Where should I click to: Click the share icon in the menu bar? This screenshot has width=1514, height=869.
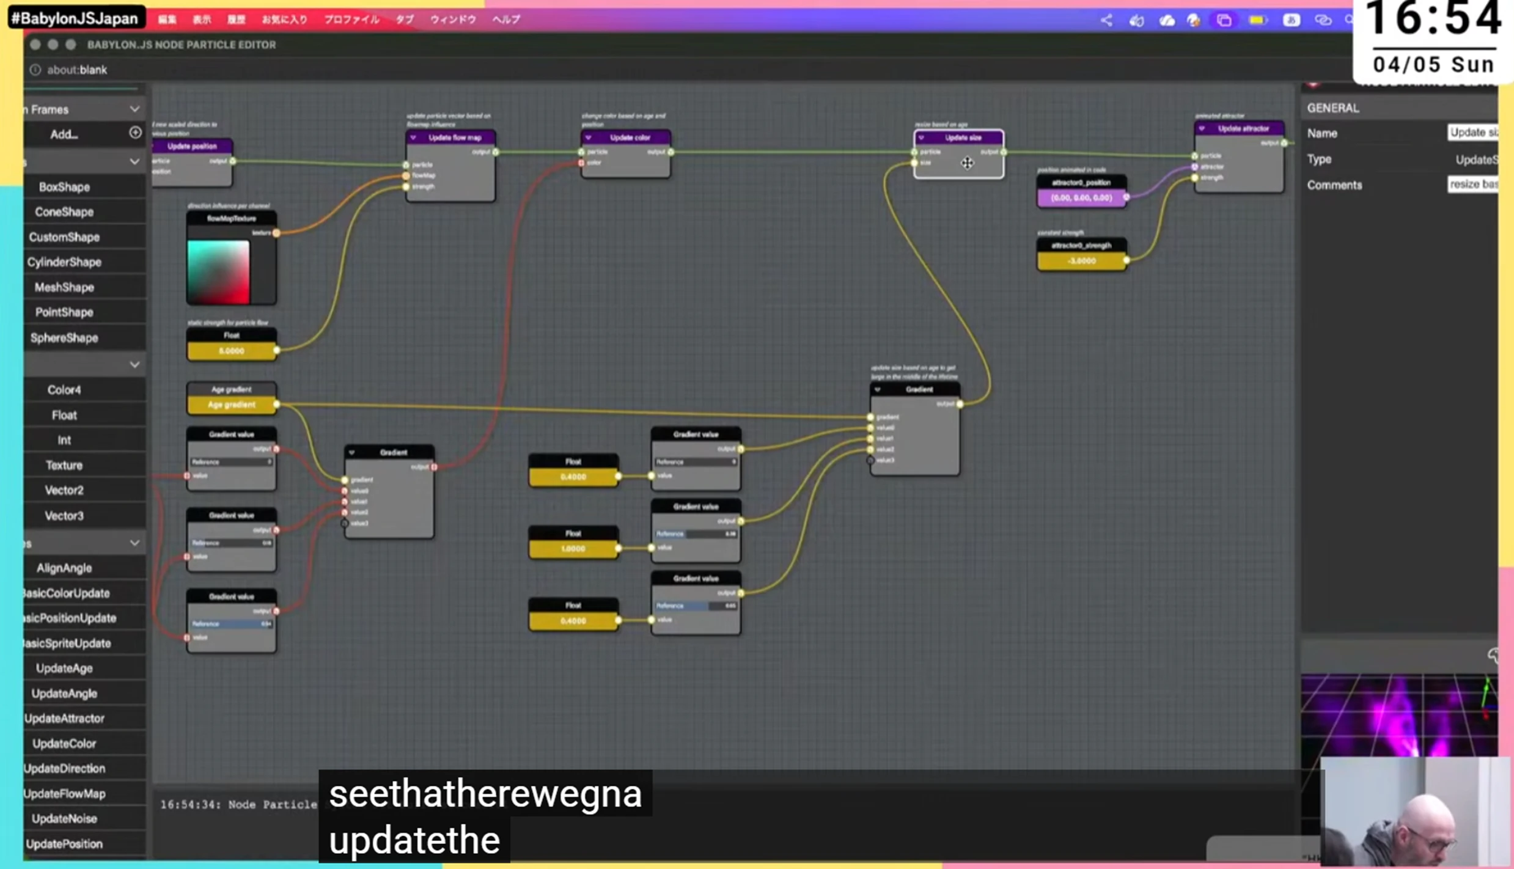1106,20
